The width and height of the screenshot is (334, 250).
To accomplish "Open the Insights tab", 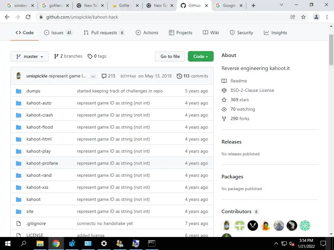I will [x=275, y=33].
